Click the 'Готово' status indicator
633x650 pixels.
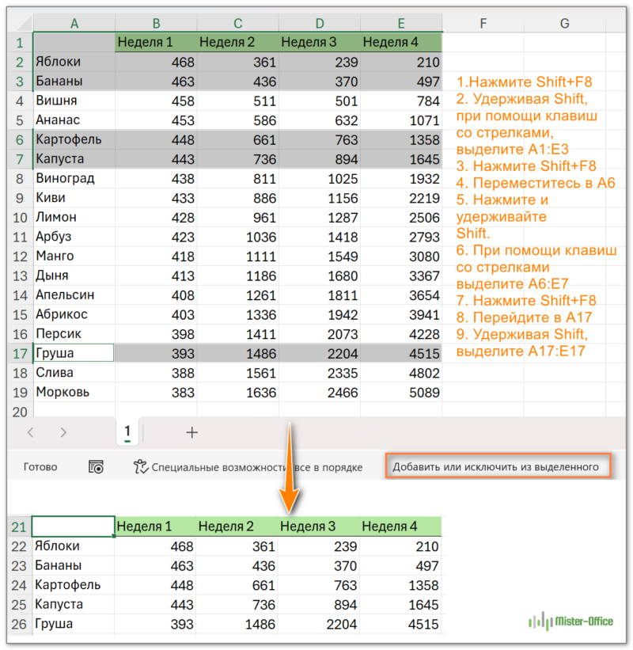click(40, 467)
